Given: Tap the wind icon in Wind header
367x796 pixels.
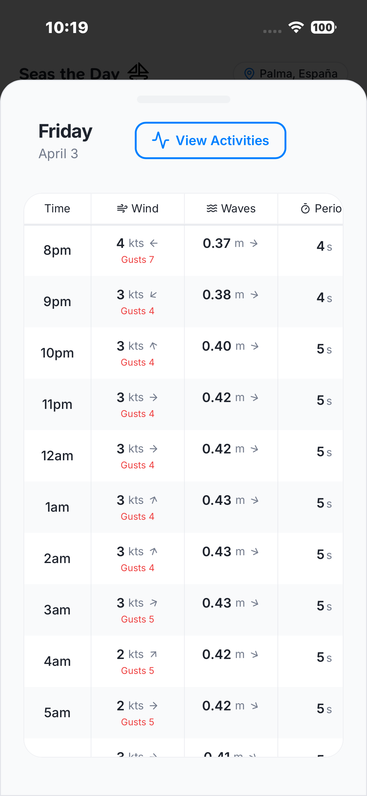Looking at the screenshot, I should 122,209.
